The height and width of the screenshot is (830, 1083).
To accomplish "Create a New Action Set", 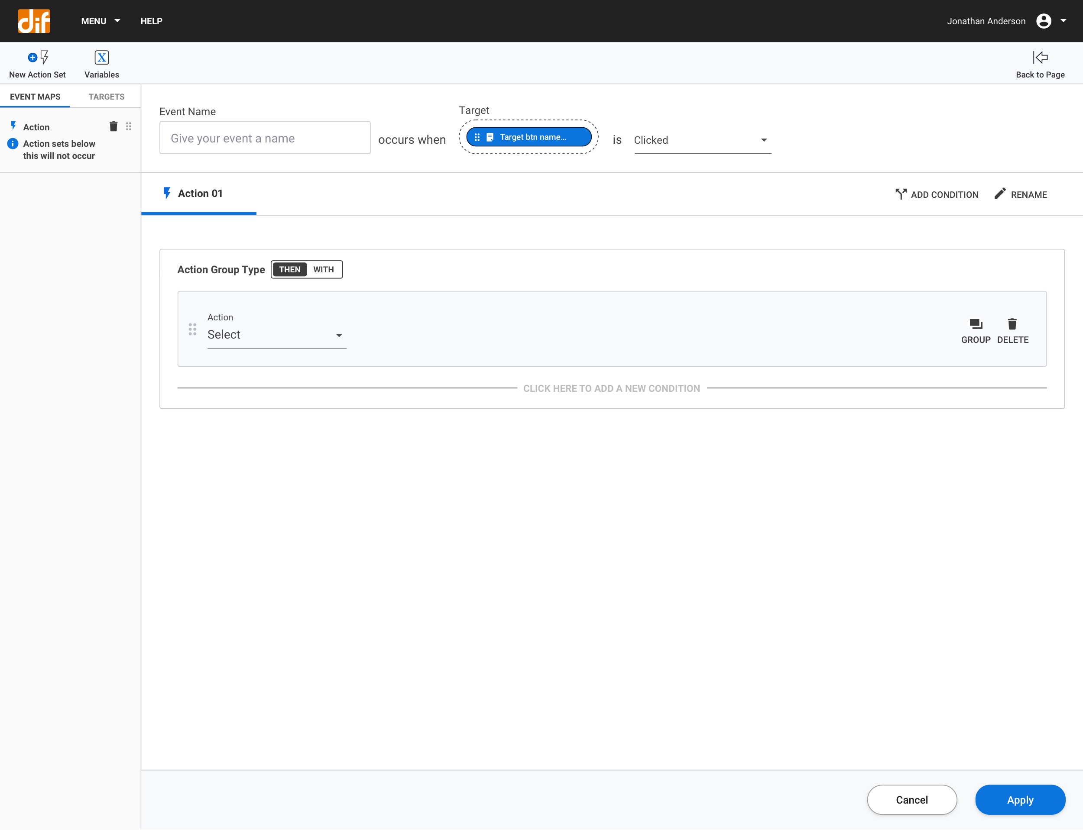I will point(38,64).
